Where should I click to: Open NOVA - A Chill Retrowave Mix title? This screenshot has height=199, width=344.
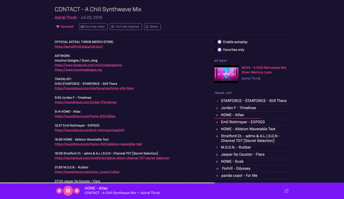click(264, 70)
